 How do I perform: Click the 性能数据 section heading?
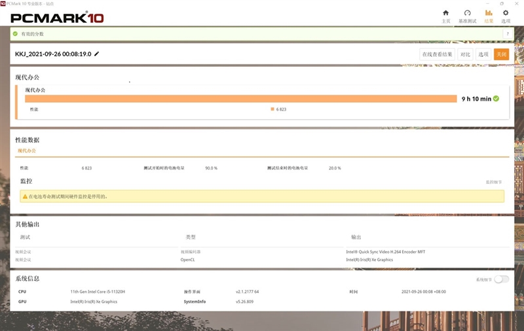[x=28, y=140]
